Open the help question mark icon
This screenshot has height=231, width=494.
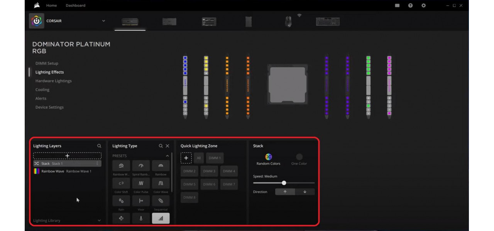click(x=410, y=5)
